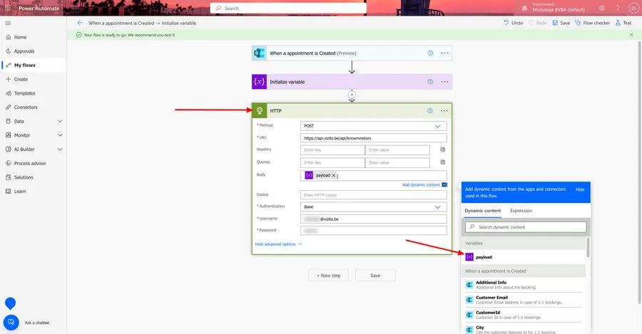The width and height of the screenshot is (642, 334).
Task: Switch to the Expression tab
Action: pos(521,211)
